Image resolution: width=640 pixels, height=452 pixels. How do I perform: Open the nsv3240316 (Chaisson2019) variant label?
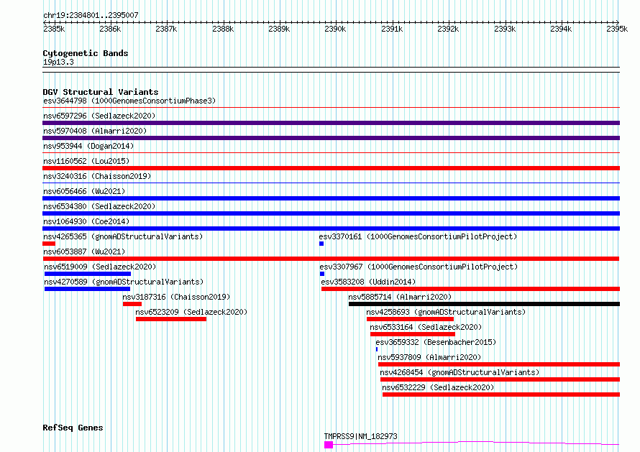pos(97,176)
